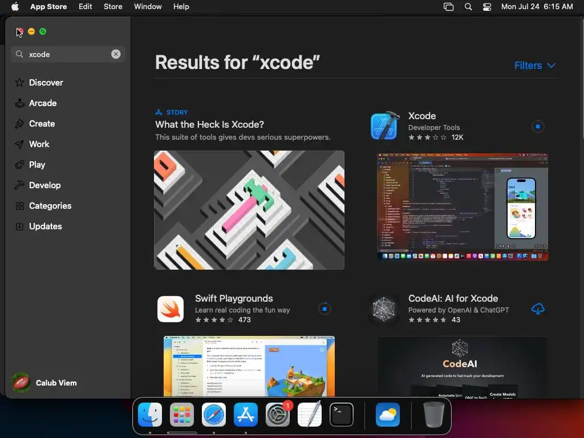View the Swift Playgrounds screenshot preview

pos(249,366)
